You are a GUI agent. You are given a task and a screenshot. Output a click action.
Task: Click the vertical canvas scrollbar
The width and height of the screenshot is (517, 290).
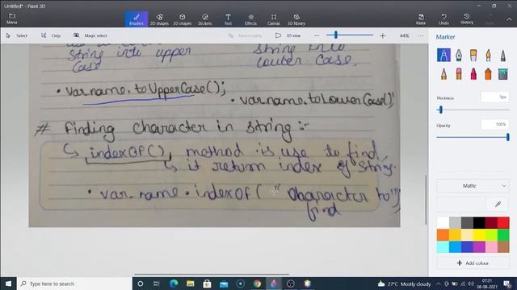[x=426, y=200]
